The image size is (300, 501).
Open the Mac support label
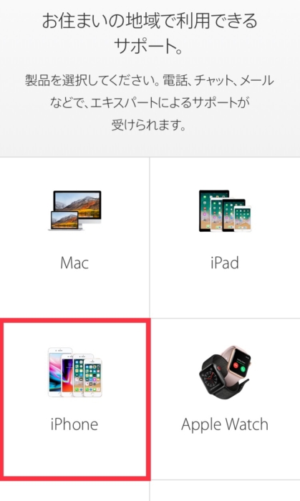[74, 263]
